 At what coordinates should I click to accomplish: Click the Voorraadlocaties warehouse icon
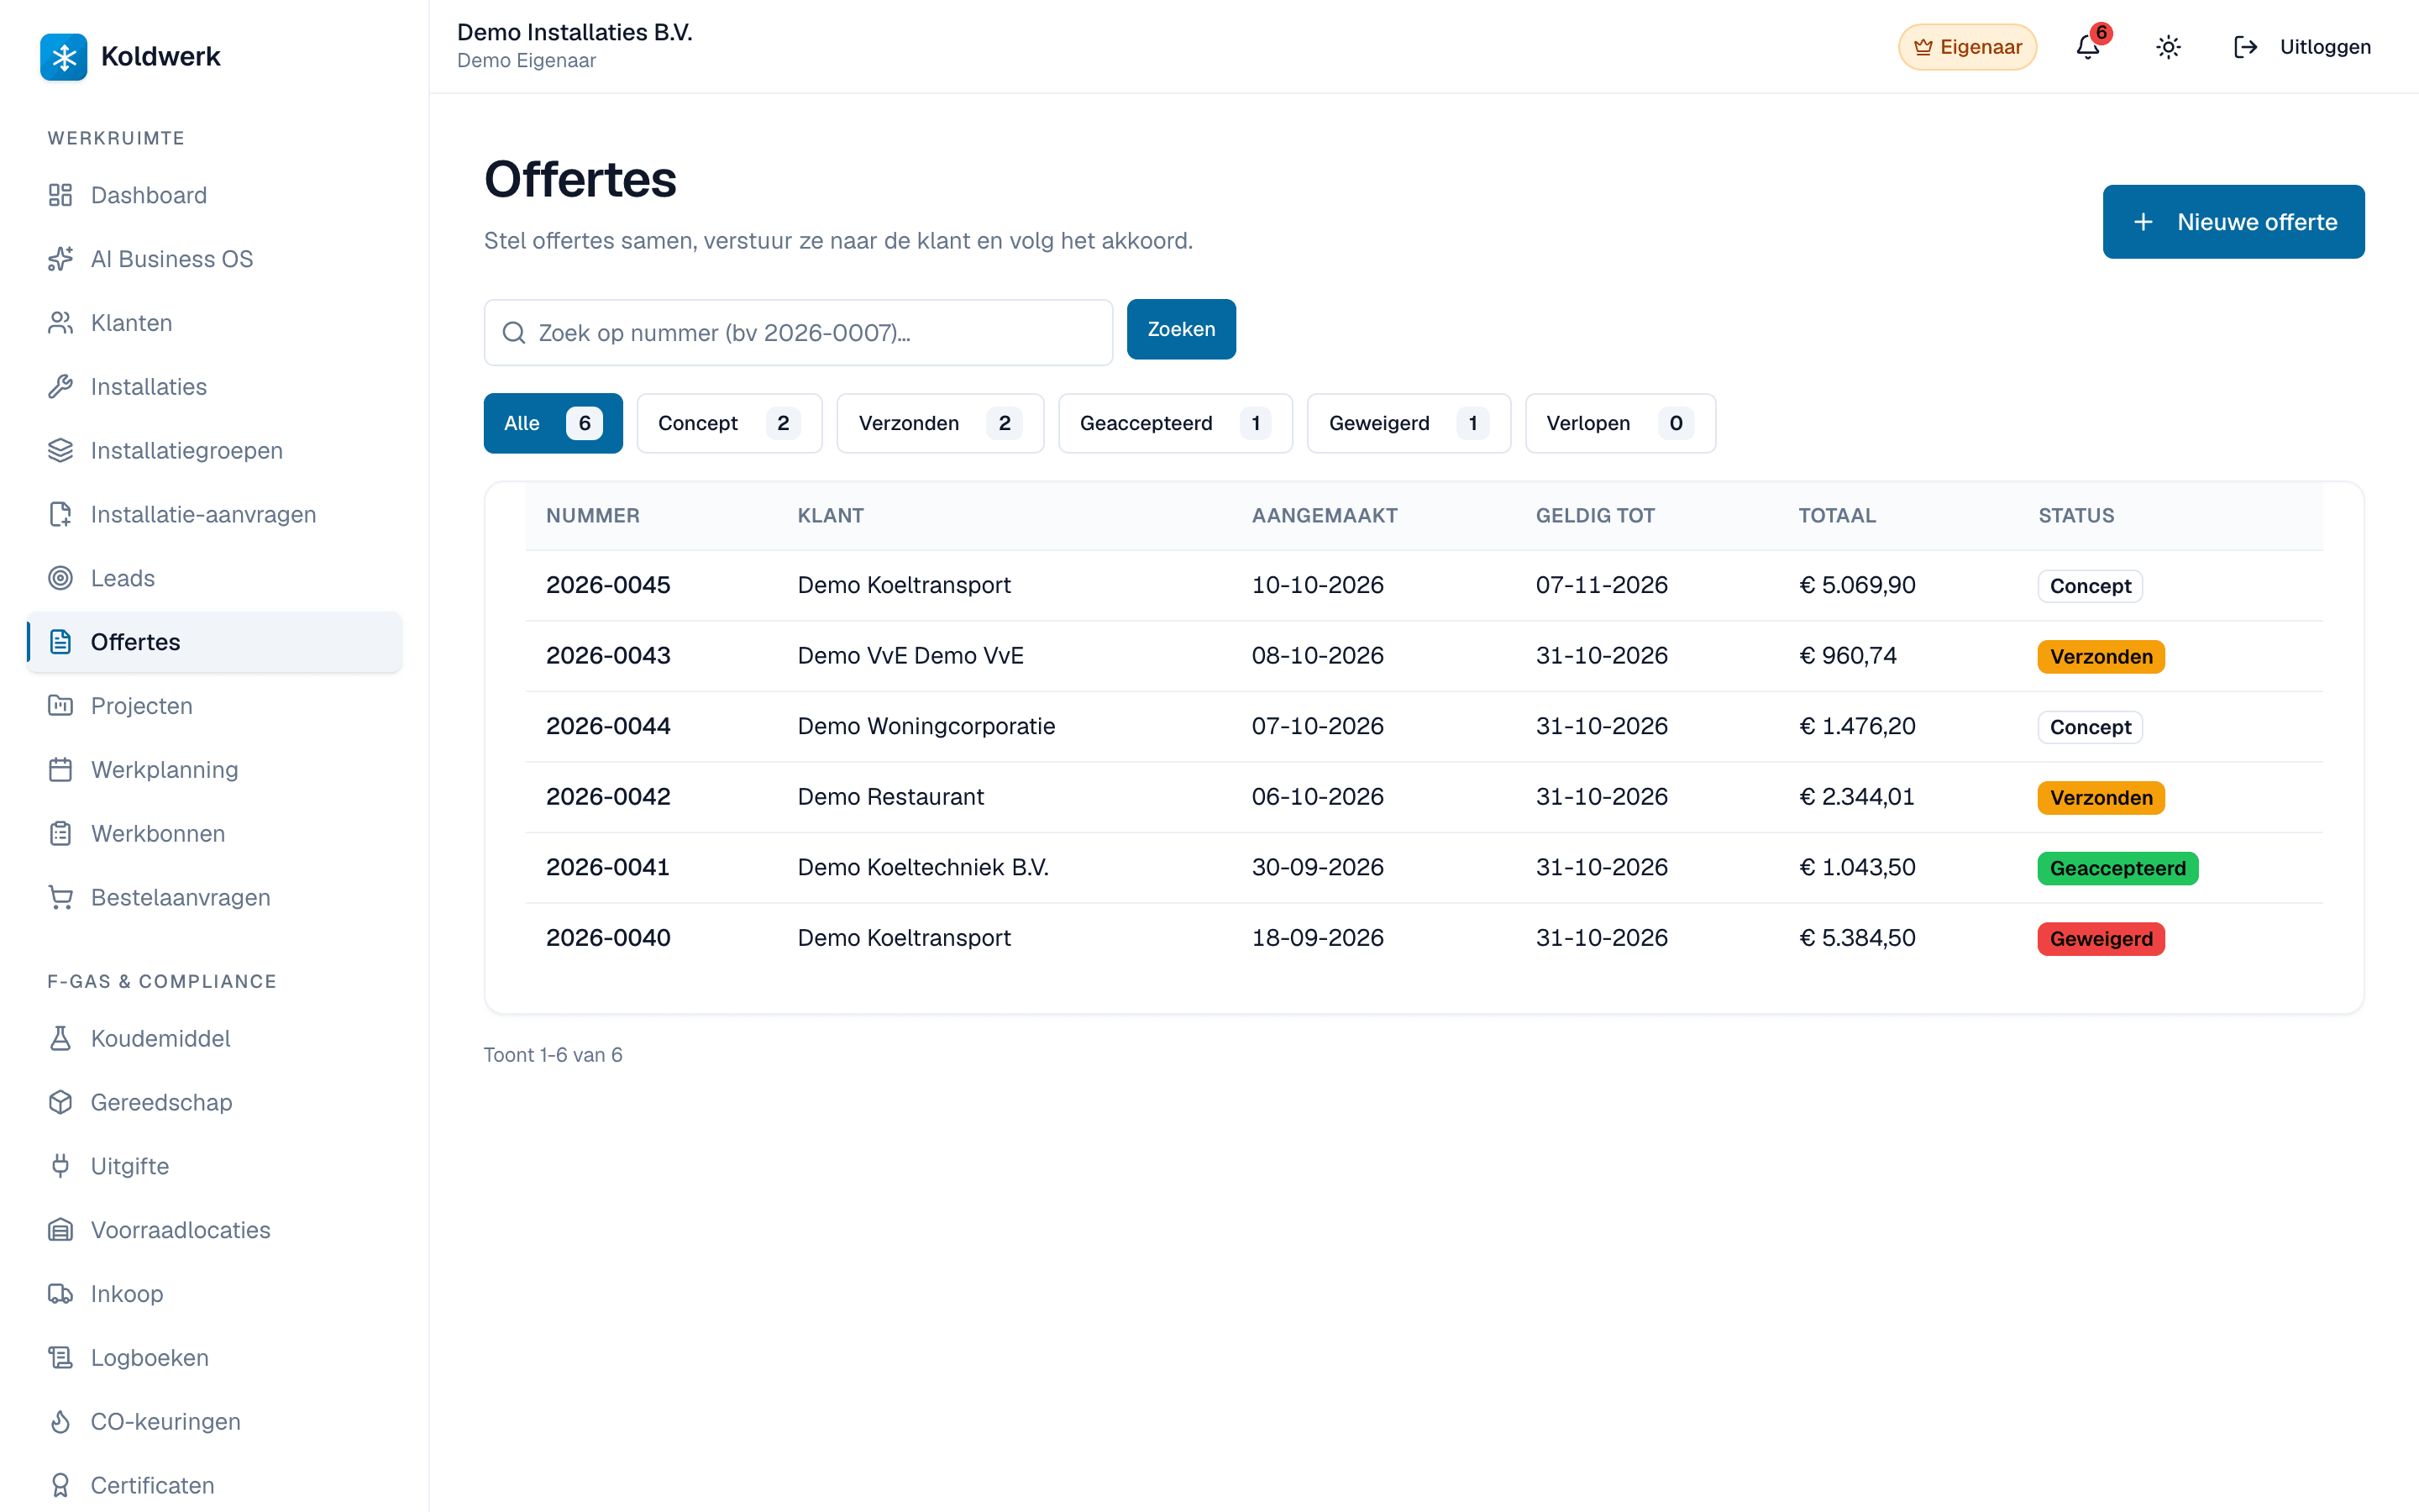(60, 1231)
